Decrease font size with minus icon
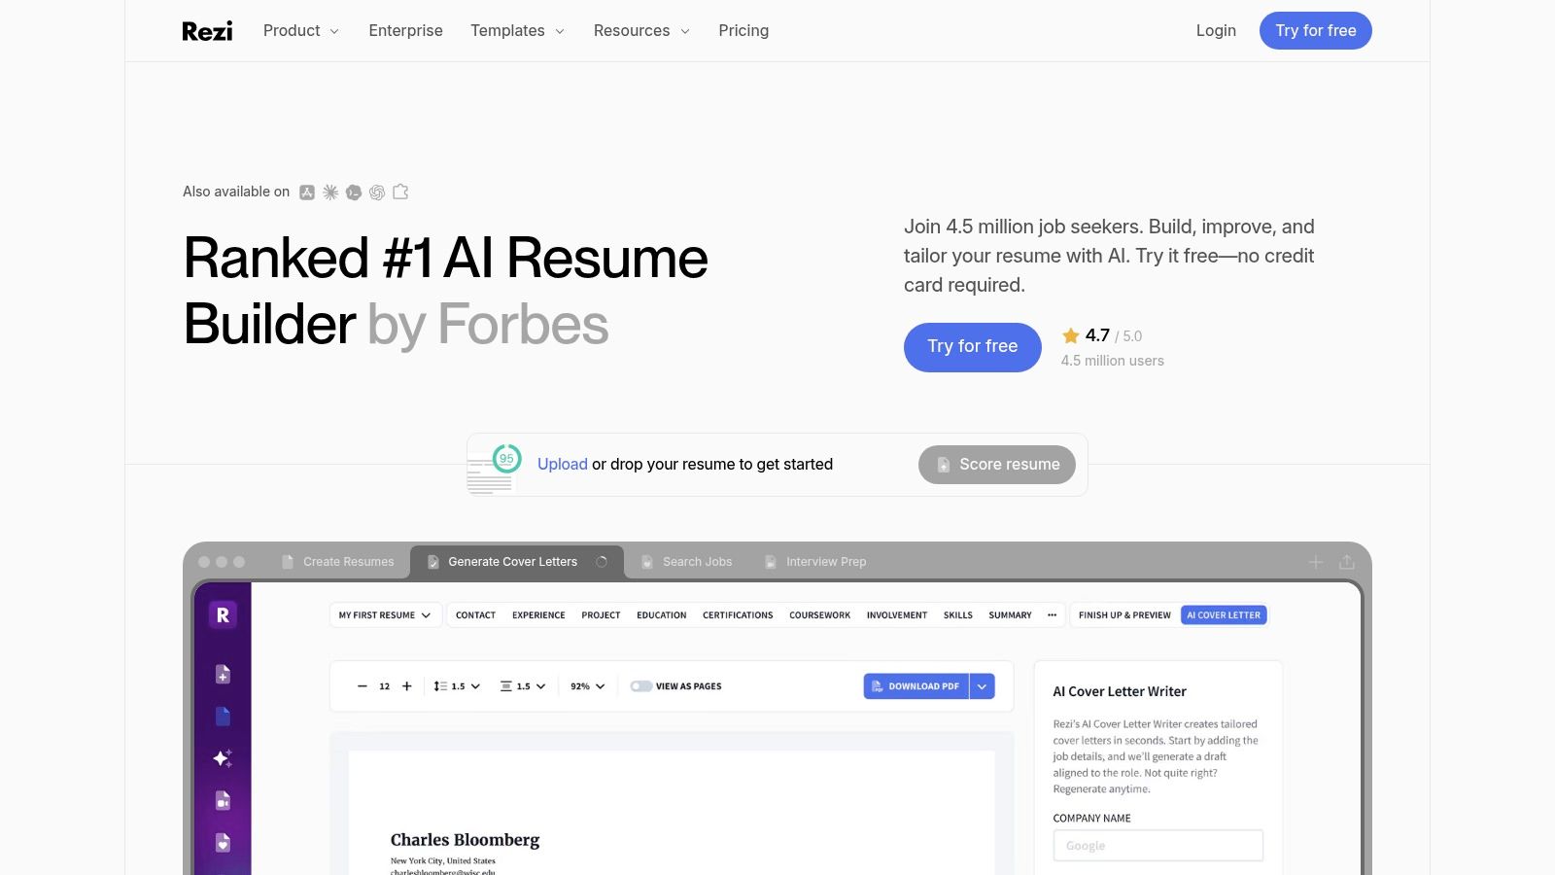Image resolution: width=1555 pixels, height=875 pixels. click(x=363, y=686)
